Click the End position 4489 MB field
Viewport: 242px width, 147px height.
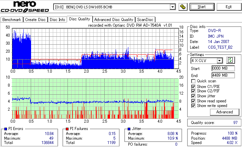223,75
